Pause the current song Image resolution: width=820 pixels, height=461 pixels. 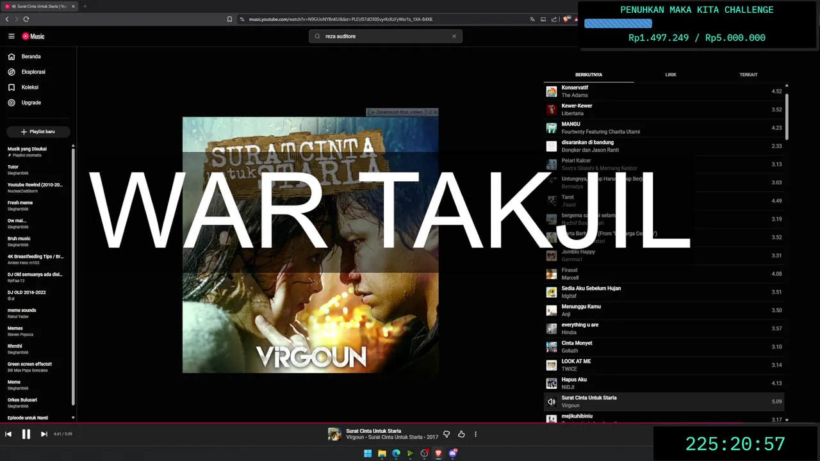point(26,434)
